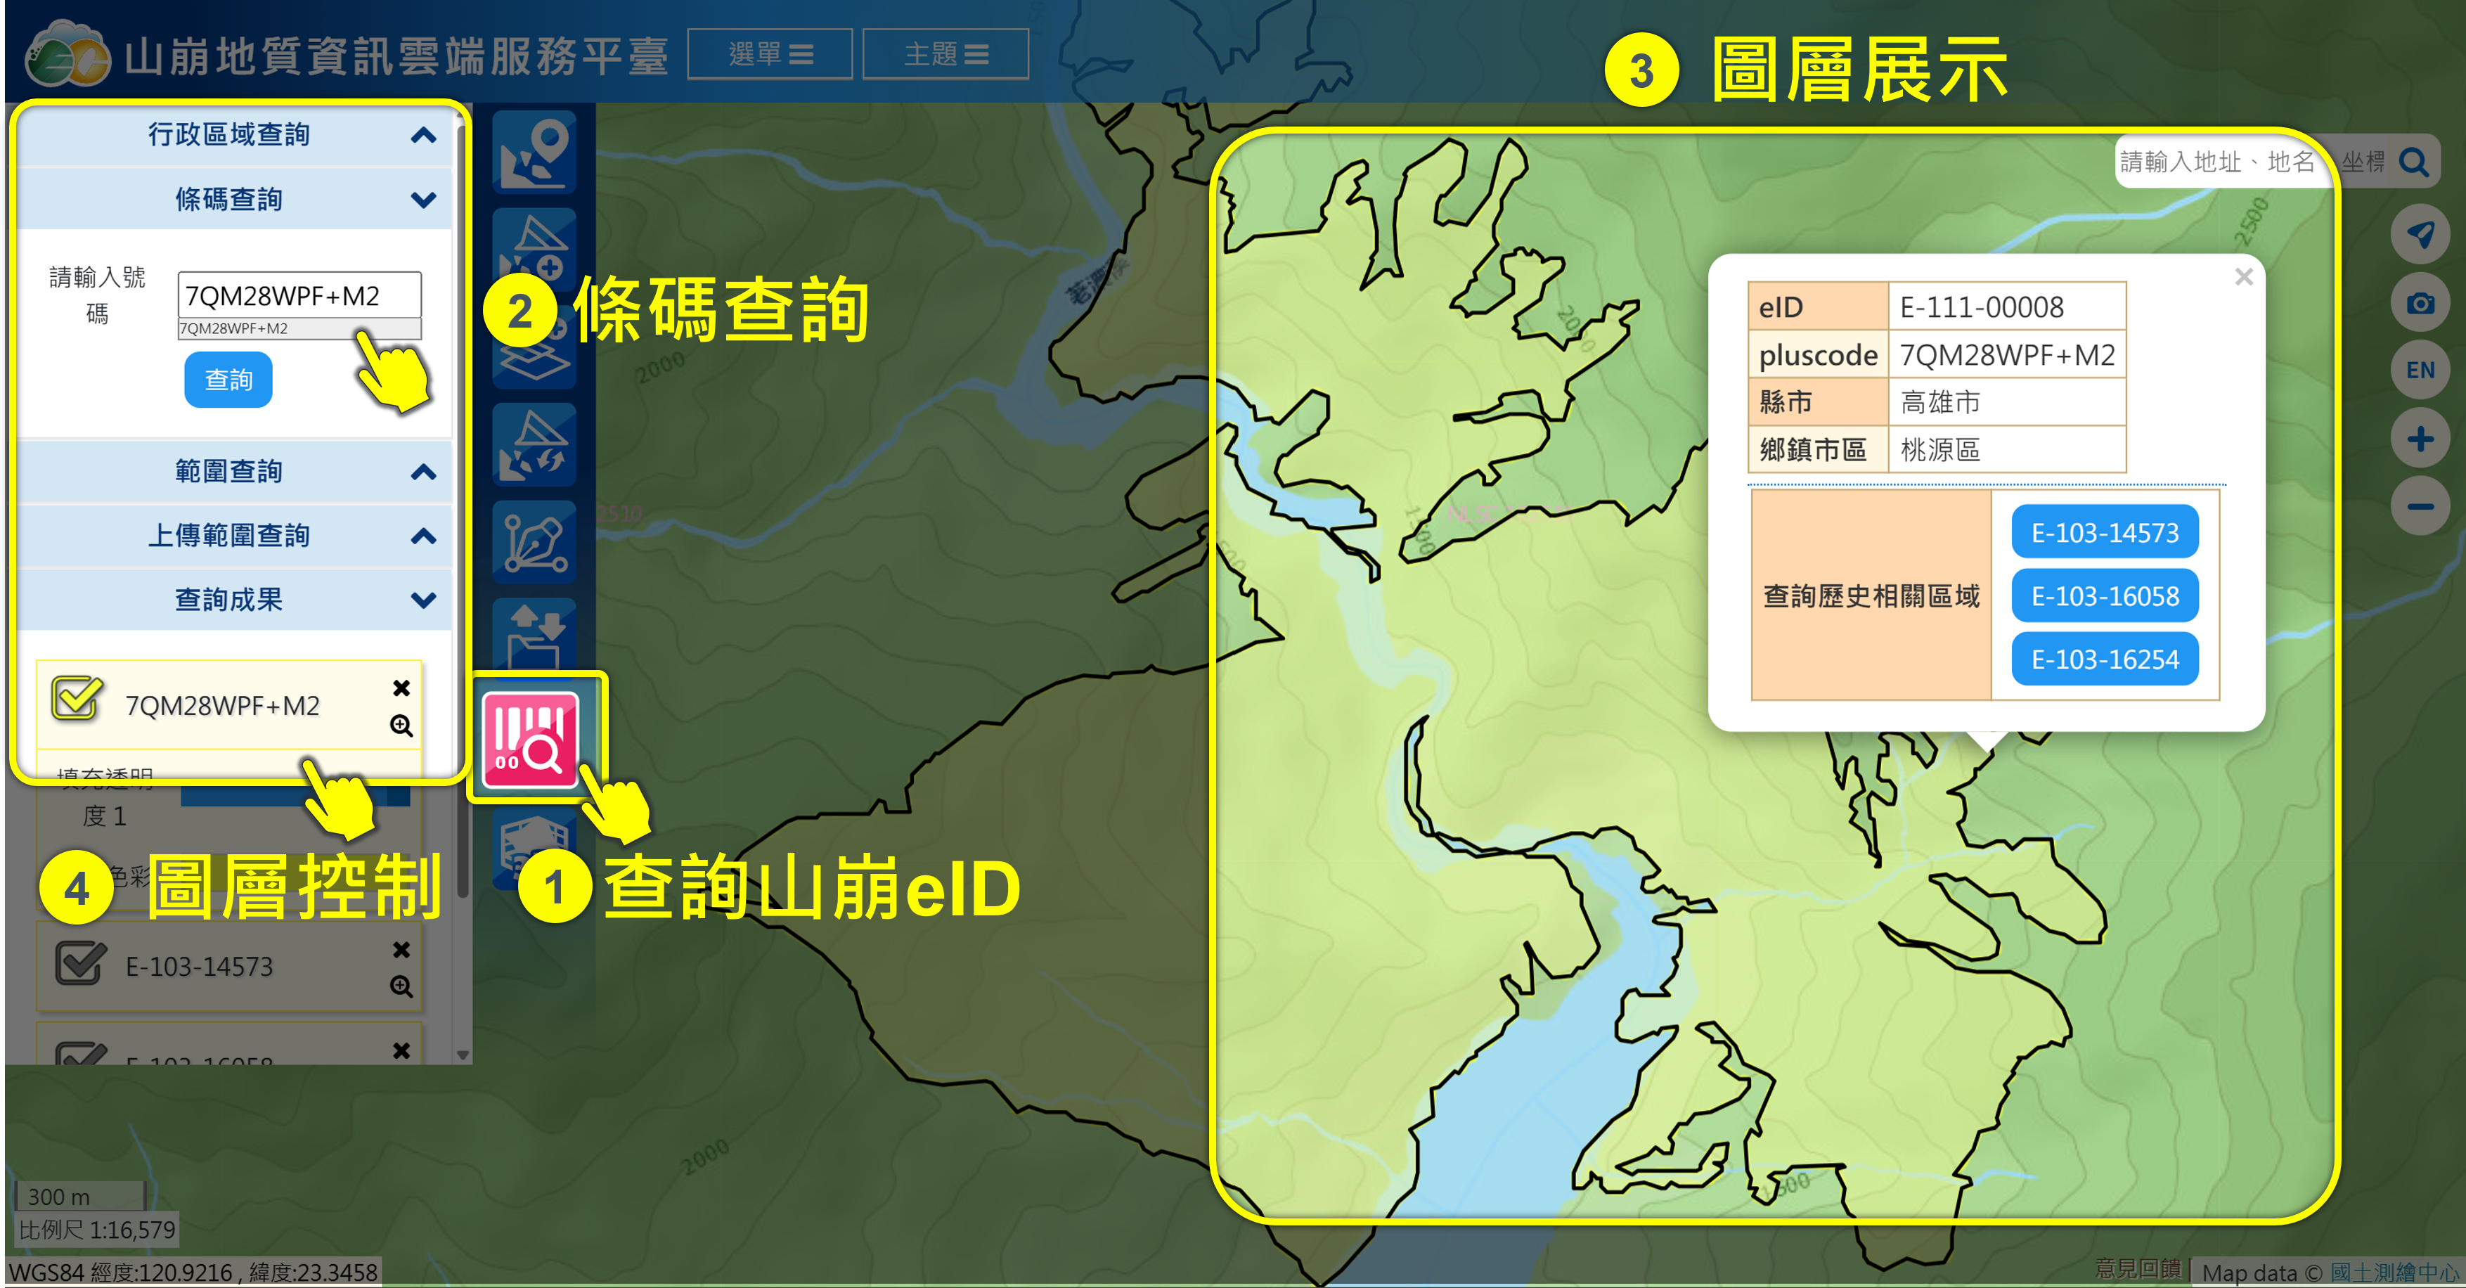Switch language with the EN button
2466x1288 pixels.
point(2419,371)
